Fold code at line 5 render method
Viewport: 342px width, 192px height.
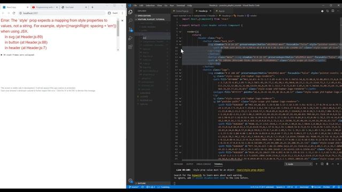180,32
